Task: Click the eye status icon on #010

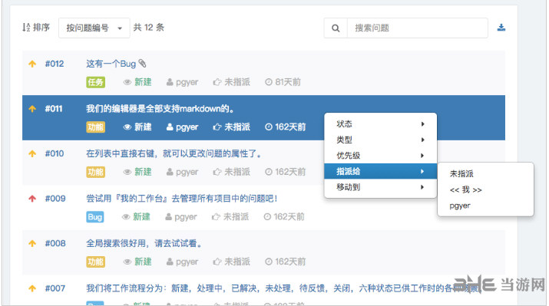Action: coord(127,172)
